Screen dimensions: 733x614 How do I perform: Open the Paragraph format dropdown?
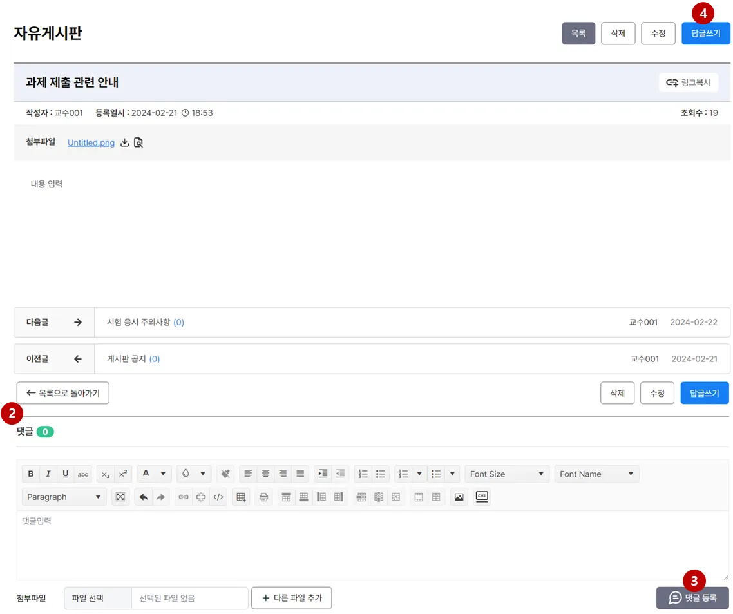(64, 497)
